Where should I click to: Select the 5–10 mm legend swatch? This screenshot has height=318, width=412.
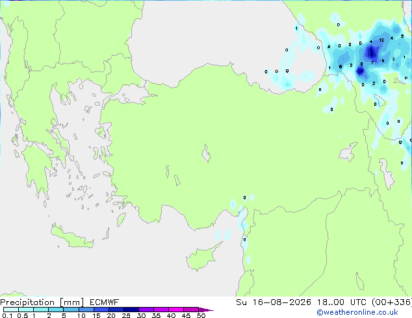tap(71, 310)
